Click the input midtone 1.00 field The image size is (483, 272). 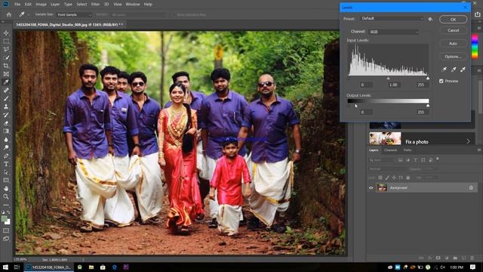[393, 85]
